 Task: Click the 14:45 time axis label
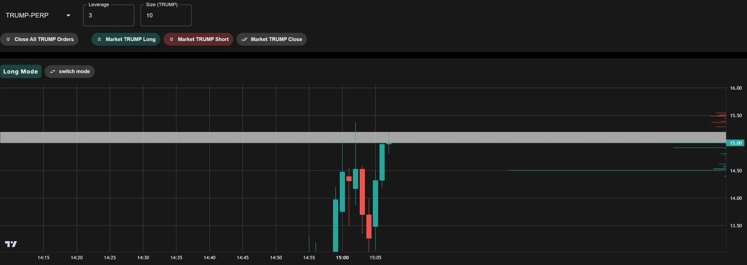pyautogui.click(x=243, y=257)
